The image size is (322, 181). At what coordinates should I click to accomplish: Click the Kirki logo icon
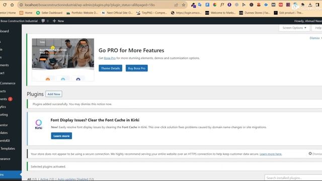[39, 124]
